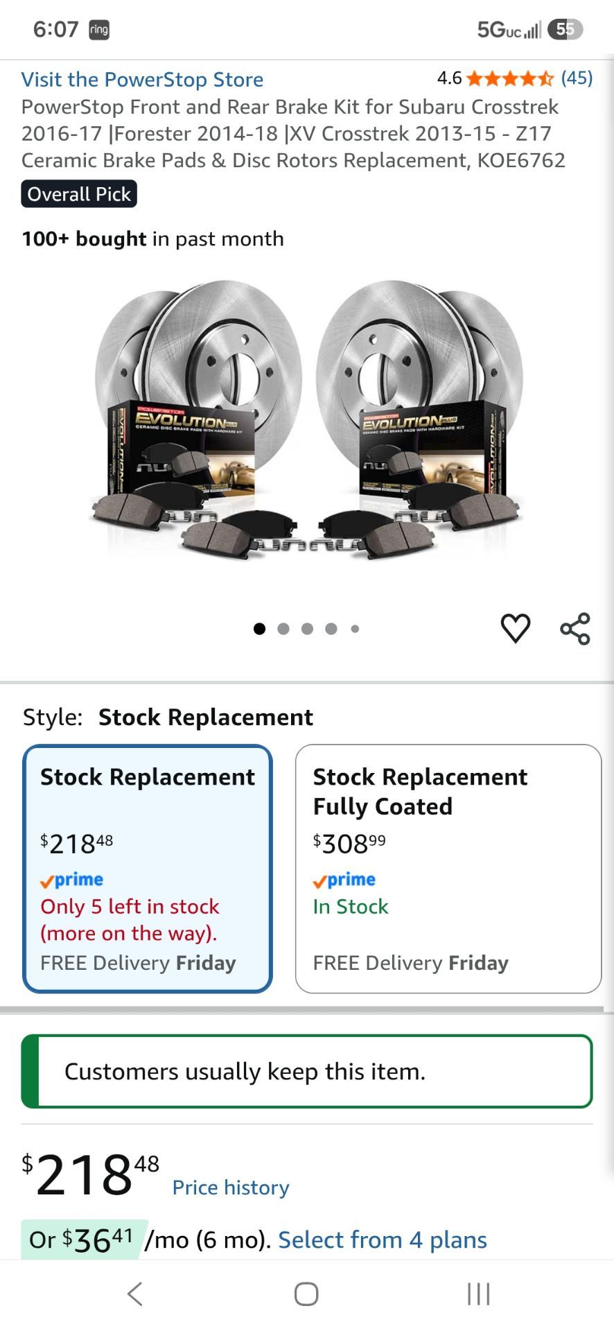This screenshot has height=1331, width=614.
Task: Select the Stock Replacement style option
Action: click(x=148, y=869)
